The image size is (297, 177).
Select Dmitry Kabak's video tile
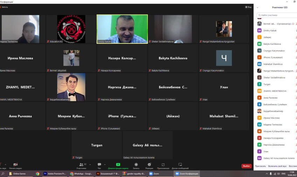(122, 29)
